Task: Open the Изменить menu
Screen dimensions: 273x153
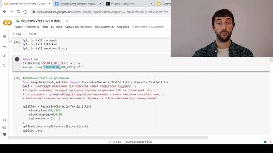Action: pyautogui.click(x=32, y=26)
